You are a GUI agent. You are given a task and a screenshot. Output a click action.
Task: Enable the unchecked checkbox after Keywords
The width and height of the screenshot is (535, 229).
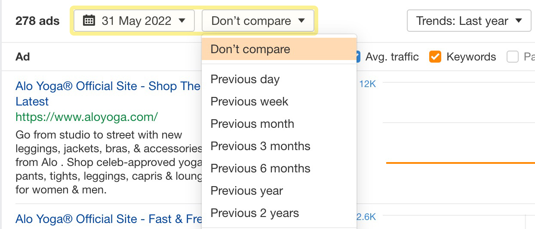pos(512,57)
